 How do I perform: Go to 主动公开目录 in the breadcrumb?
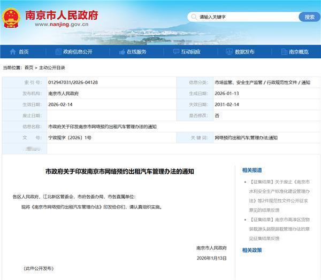52,67
